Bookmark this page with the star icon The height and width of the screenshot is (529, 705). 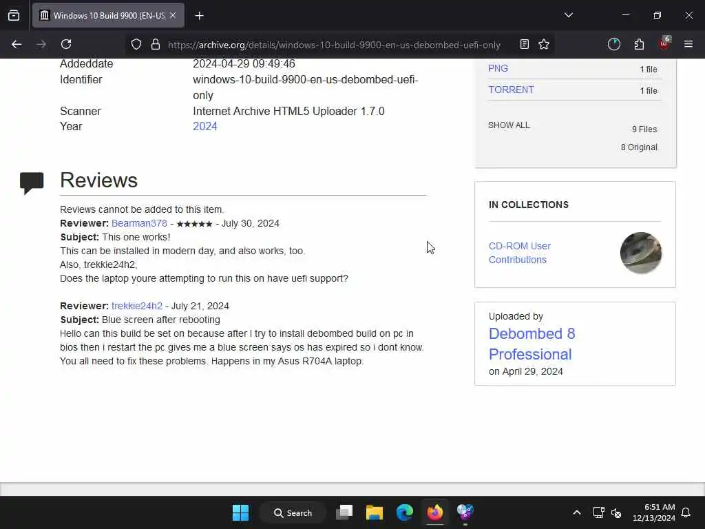coord(544,44)
